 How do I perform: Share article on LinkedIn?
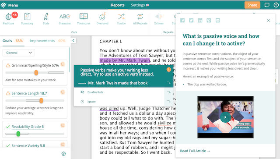pos(200,21)
